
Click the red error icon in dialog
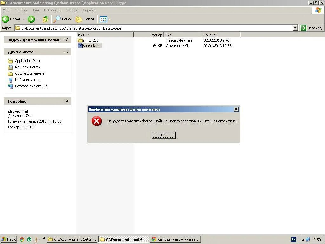click(x=96, y=121)
